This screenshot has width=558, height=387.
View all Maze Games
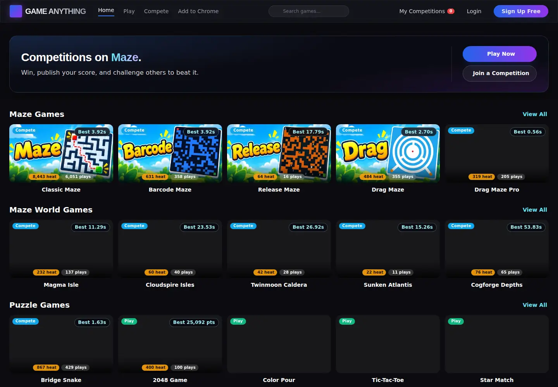(535, 114)
